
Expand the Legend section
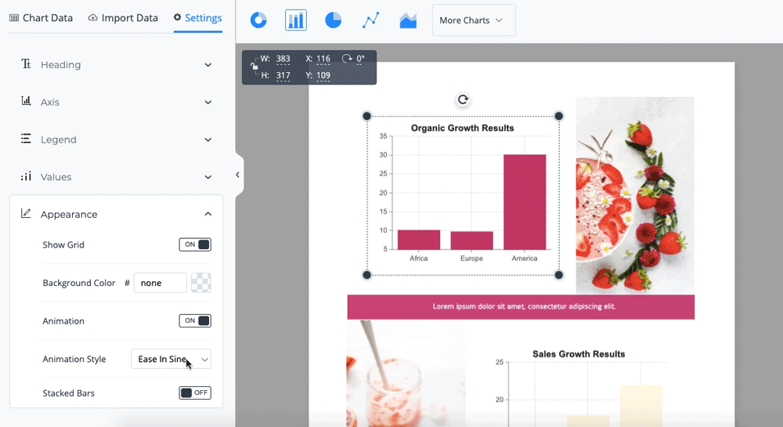tap(116, 139)
